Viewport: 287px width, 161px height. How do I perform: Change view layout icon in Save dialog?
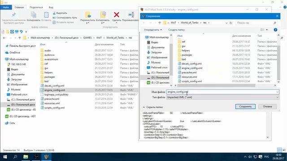pyautogui.click(x=262, y=30)
